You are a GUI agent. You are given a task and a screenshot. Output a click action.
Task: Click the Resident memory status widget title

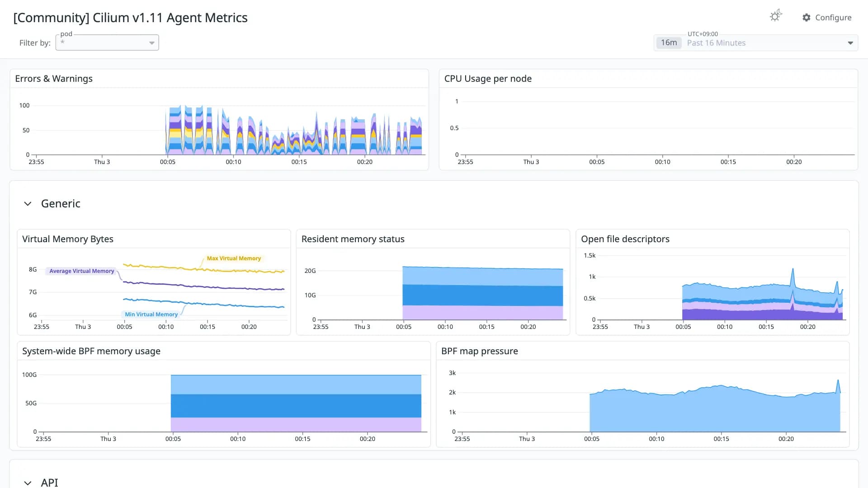353,239
